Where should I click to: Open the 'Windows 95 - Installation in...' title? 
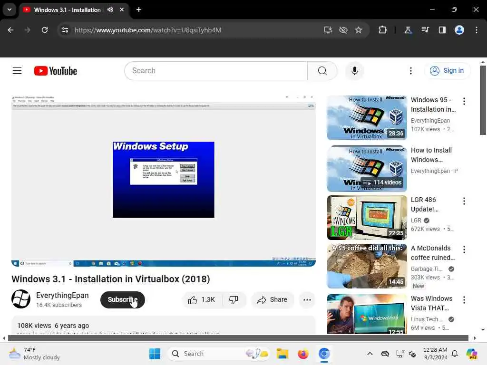433,105
